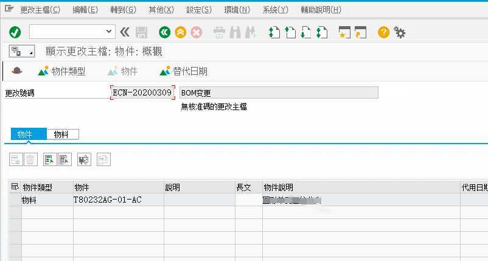Viewport: 488px width, 261px height.
Task: Open the 系統(Y) menu
Action: click(x=276, y=10)
